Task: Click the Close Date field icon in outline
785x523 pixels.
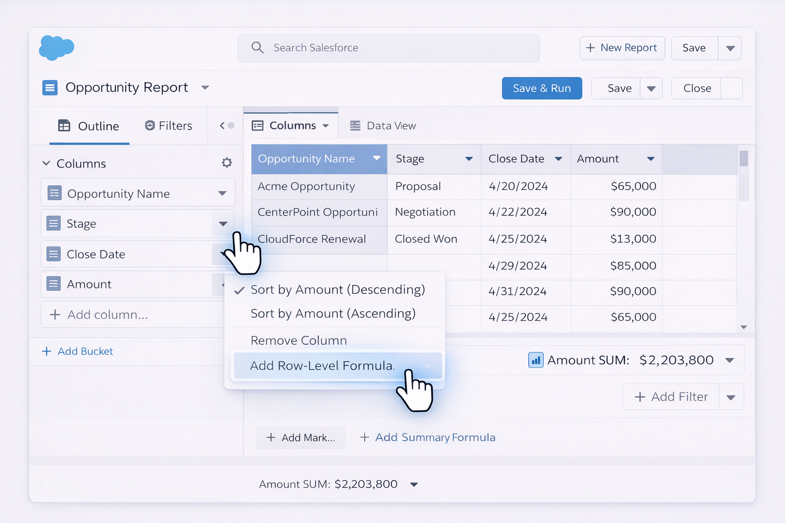Action: pos(54,254)
